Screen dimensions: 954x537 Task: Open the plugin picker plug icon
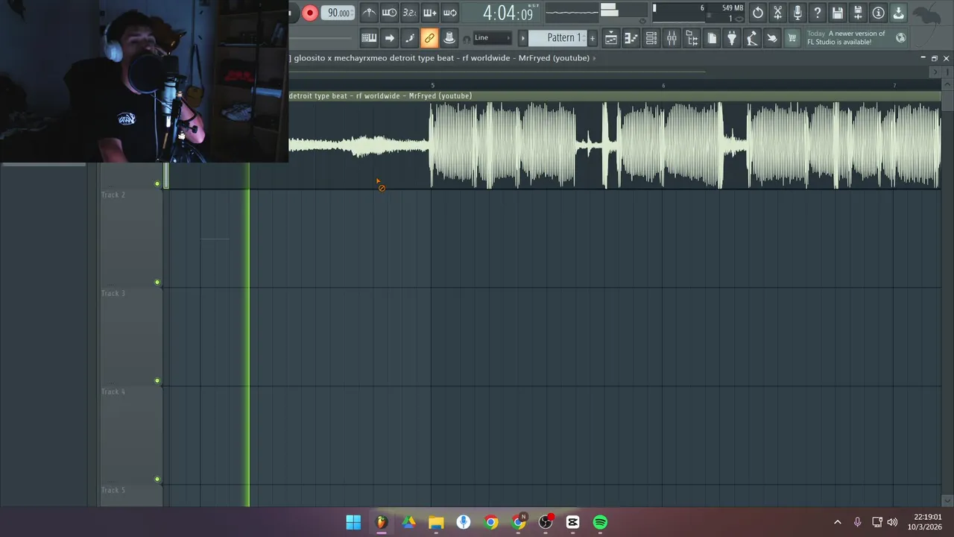click(732, 38)
